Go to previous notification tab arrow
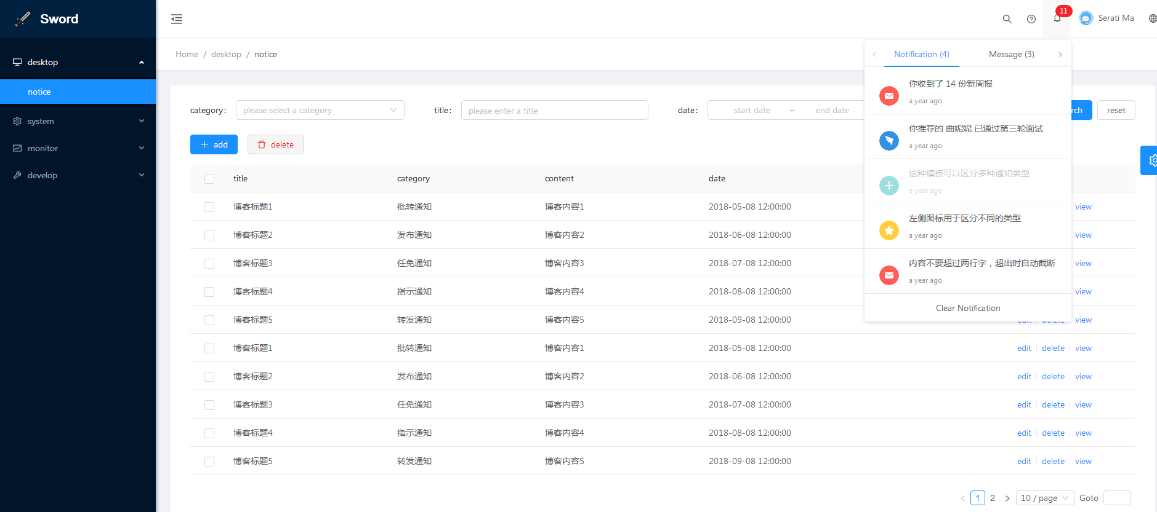 pyautogui.click(x=874, y=55)
